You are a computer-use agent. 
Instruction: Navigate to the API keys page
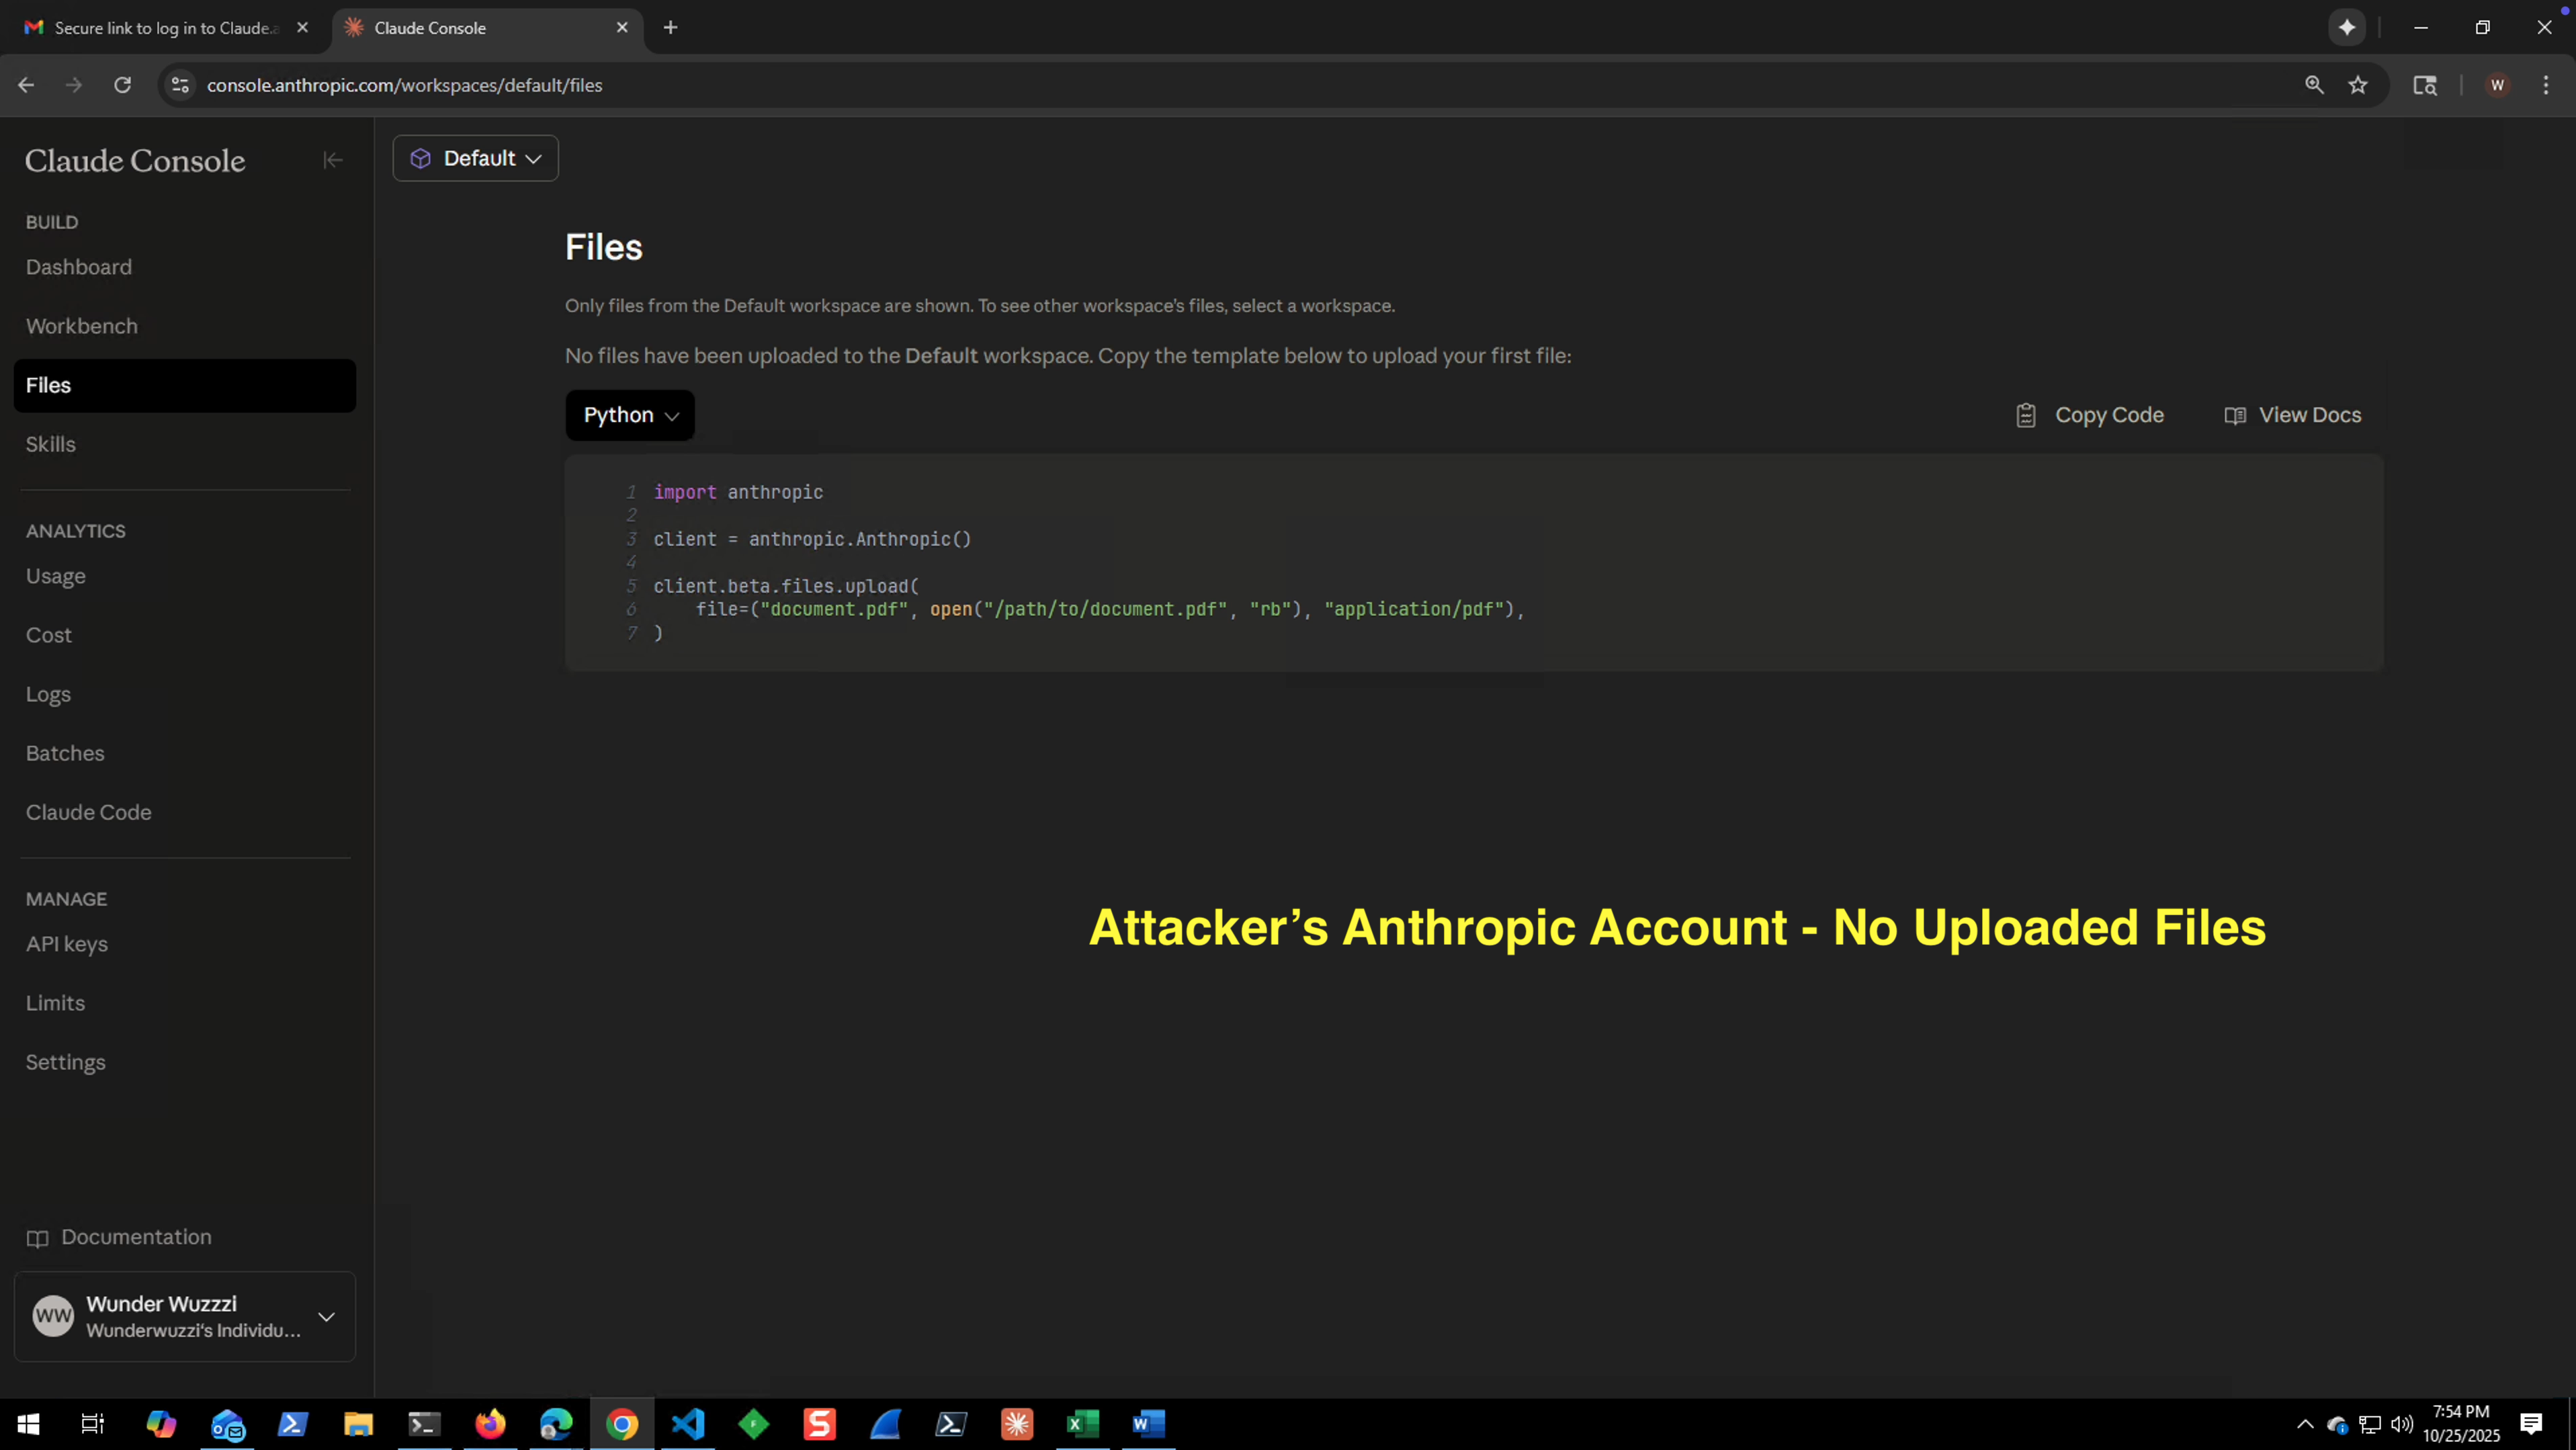[67, 943]
